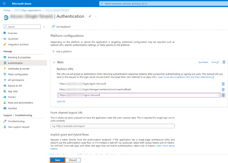This screenshot has width=228, height=163.
Task: Select the login/signin-microsoft URI text
Action: [83, 84]
